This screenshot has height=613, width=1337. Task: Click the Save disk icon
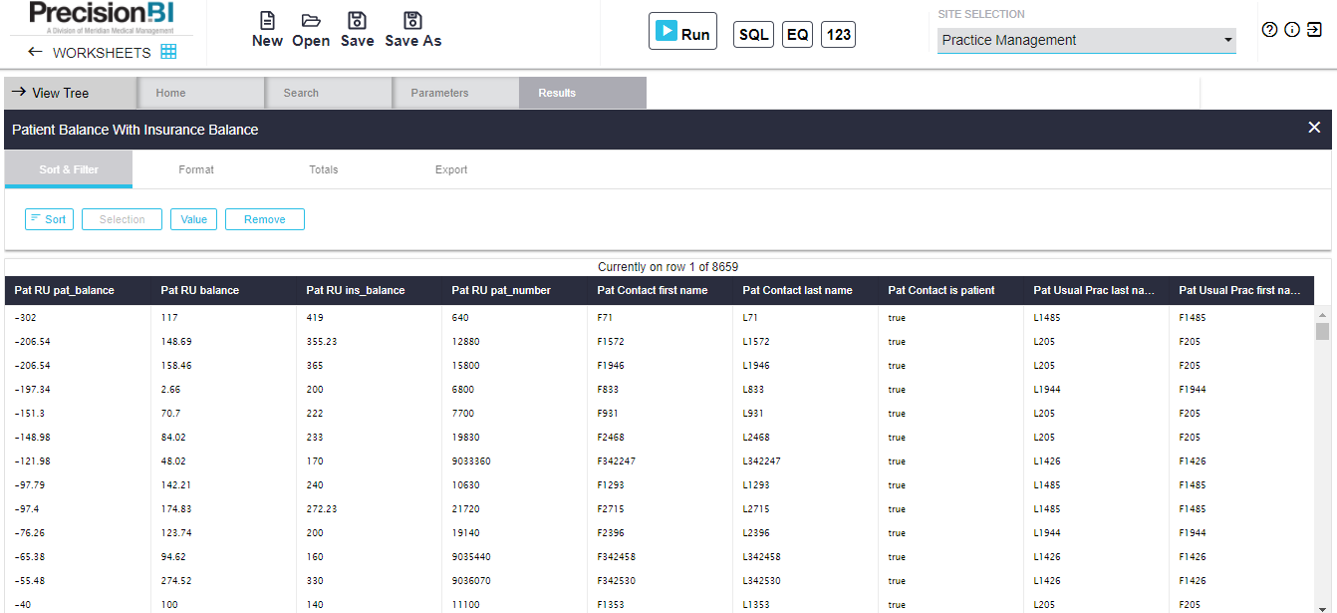pyautogui.click(x=357, y=21)
